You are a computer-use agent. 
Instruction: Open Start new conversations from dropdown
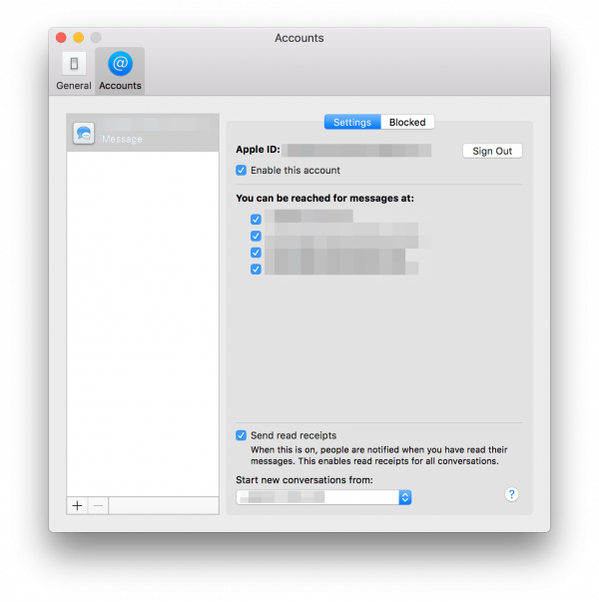pyautogui.click(x=323, y=497)
